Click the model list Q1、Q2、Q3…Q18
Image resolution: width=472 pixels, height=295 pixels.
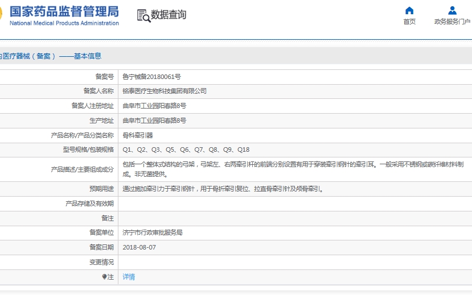186,149
